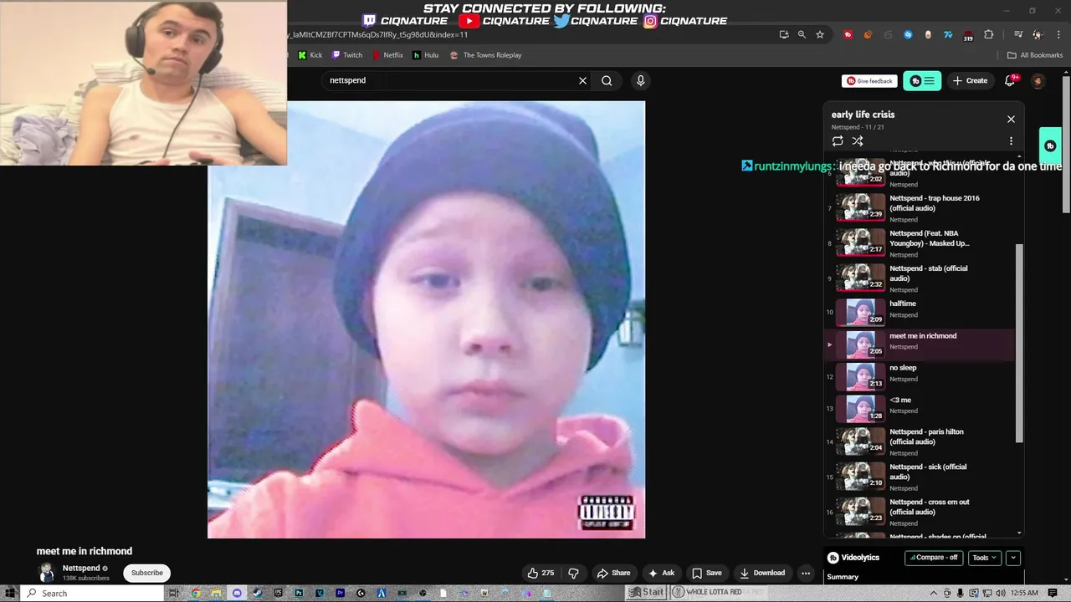1071x602 pixels.
Task: Click the zoom magnifier icon in the address bar
Action: [802, 34]
